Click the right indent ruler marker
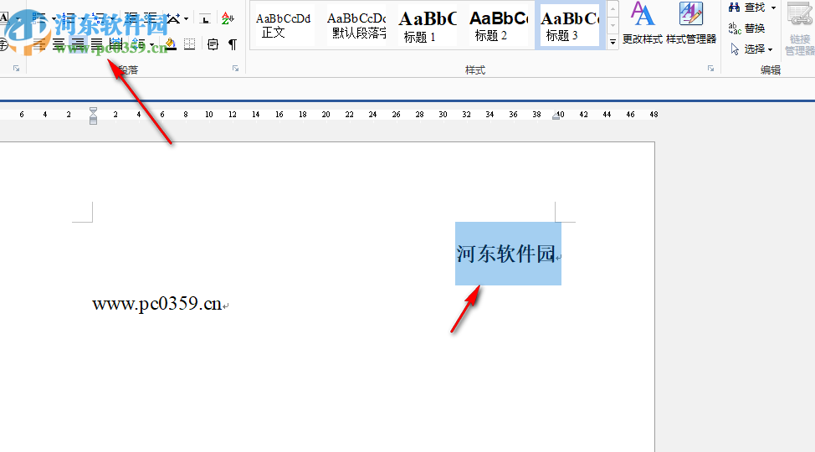The width and height of the screenshot is (815, 452). pos(556,116)
